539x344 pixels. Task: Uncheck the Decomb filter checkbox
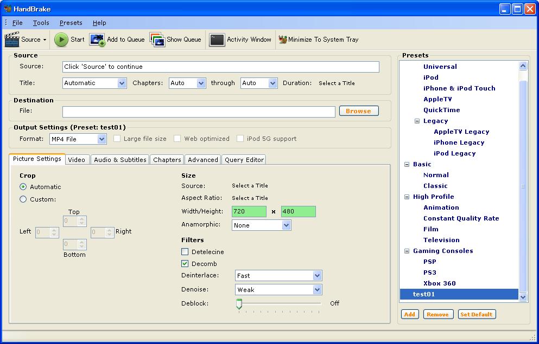(x=185, y=264)
